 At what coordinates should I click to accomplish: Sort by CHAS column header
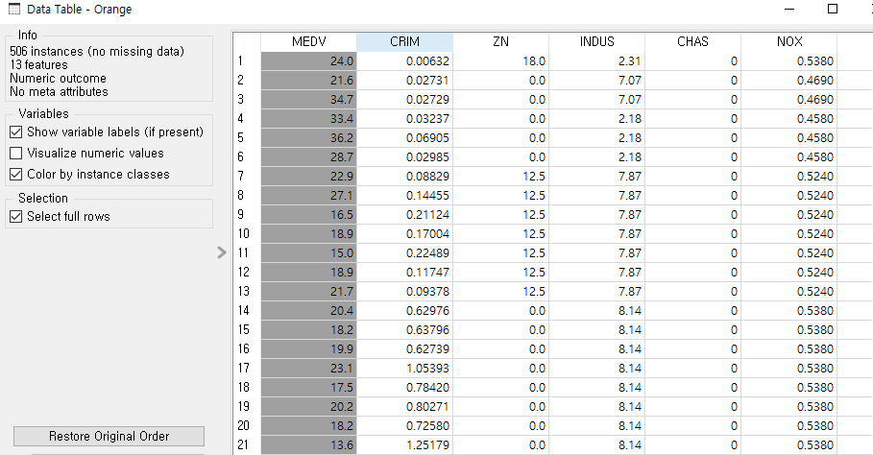tap(692, 42)
